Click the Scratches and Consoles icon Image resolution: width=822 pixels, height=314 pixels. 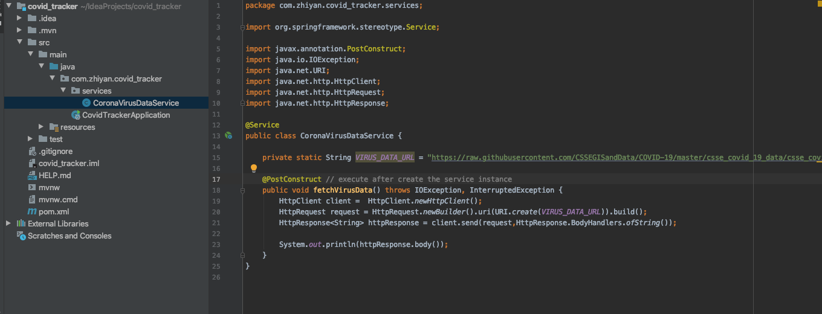point(21,236)
